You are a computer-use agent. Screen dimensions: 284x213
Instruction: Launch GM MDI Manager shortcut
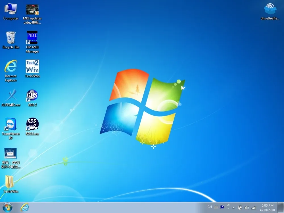(x=32, y=42)
